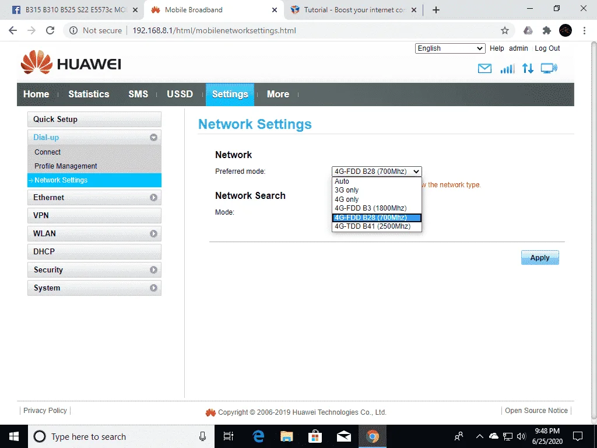
Task: Click the volume speaker tray icon
Action: coord(522,436)
